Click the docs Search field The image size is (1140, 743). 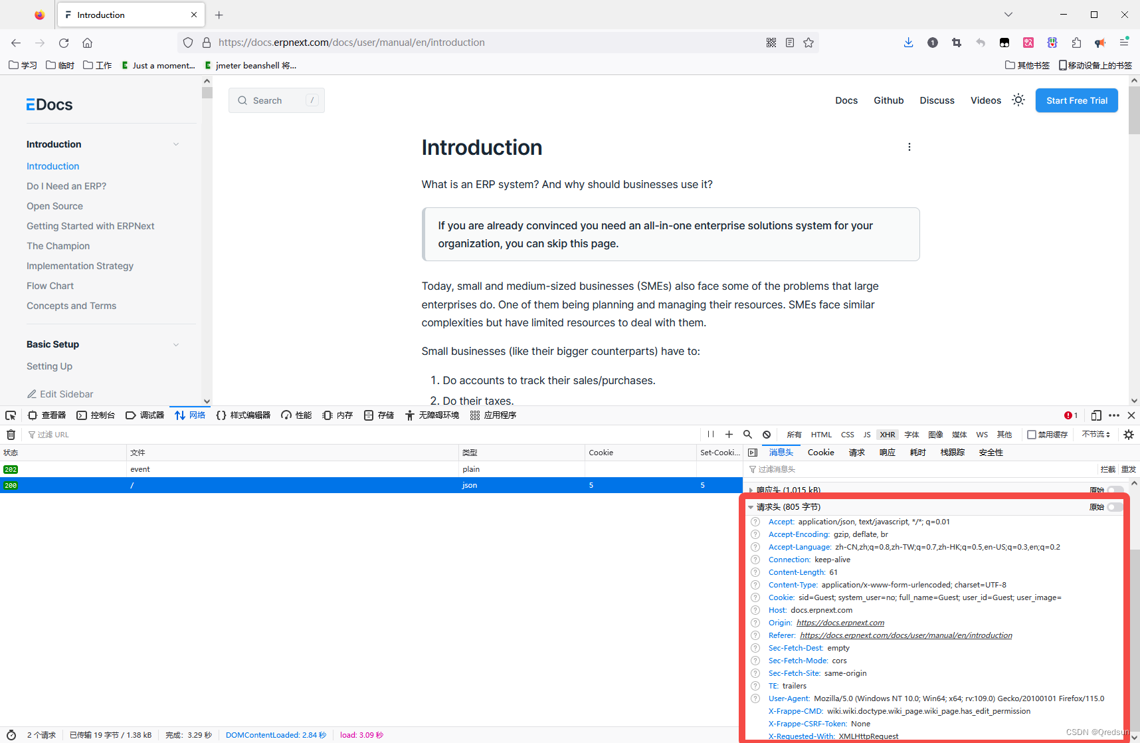pyautogui.click(x=276, y=100)
